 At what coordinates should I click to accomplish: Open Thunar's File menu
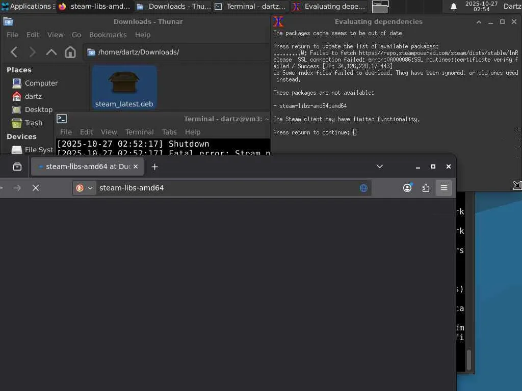click(x=12, y=35)
